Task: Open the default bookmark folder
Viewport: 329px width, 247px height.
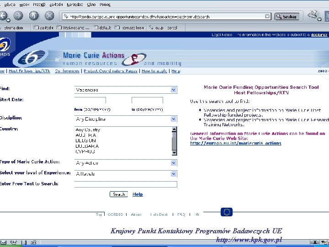Action: click(102, 27)
